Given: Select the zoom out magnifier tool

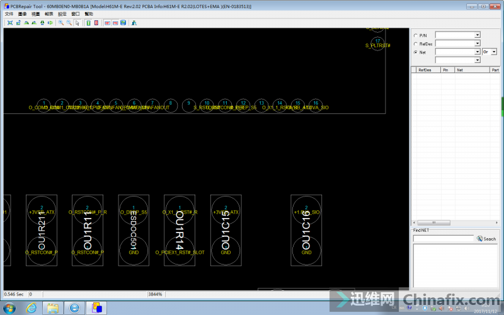Looking at the screenshot, I should [69, 23].
